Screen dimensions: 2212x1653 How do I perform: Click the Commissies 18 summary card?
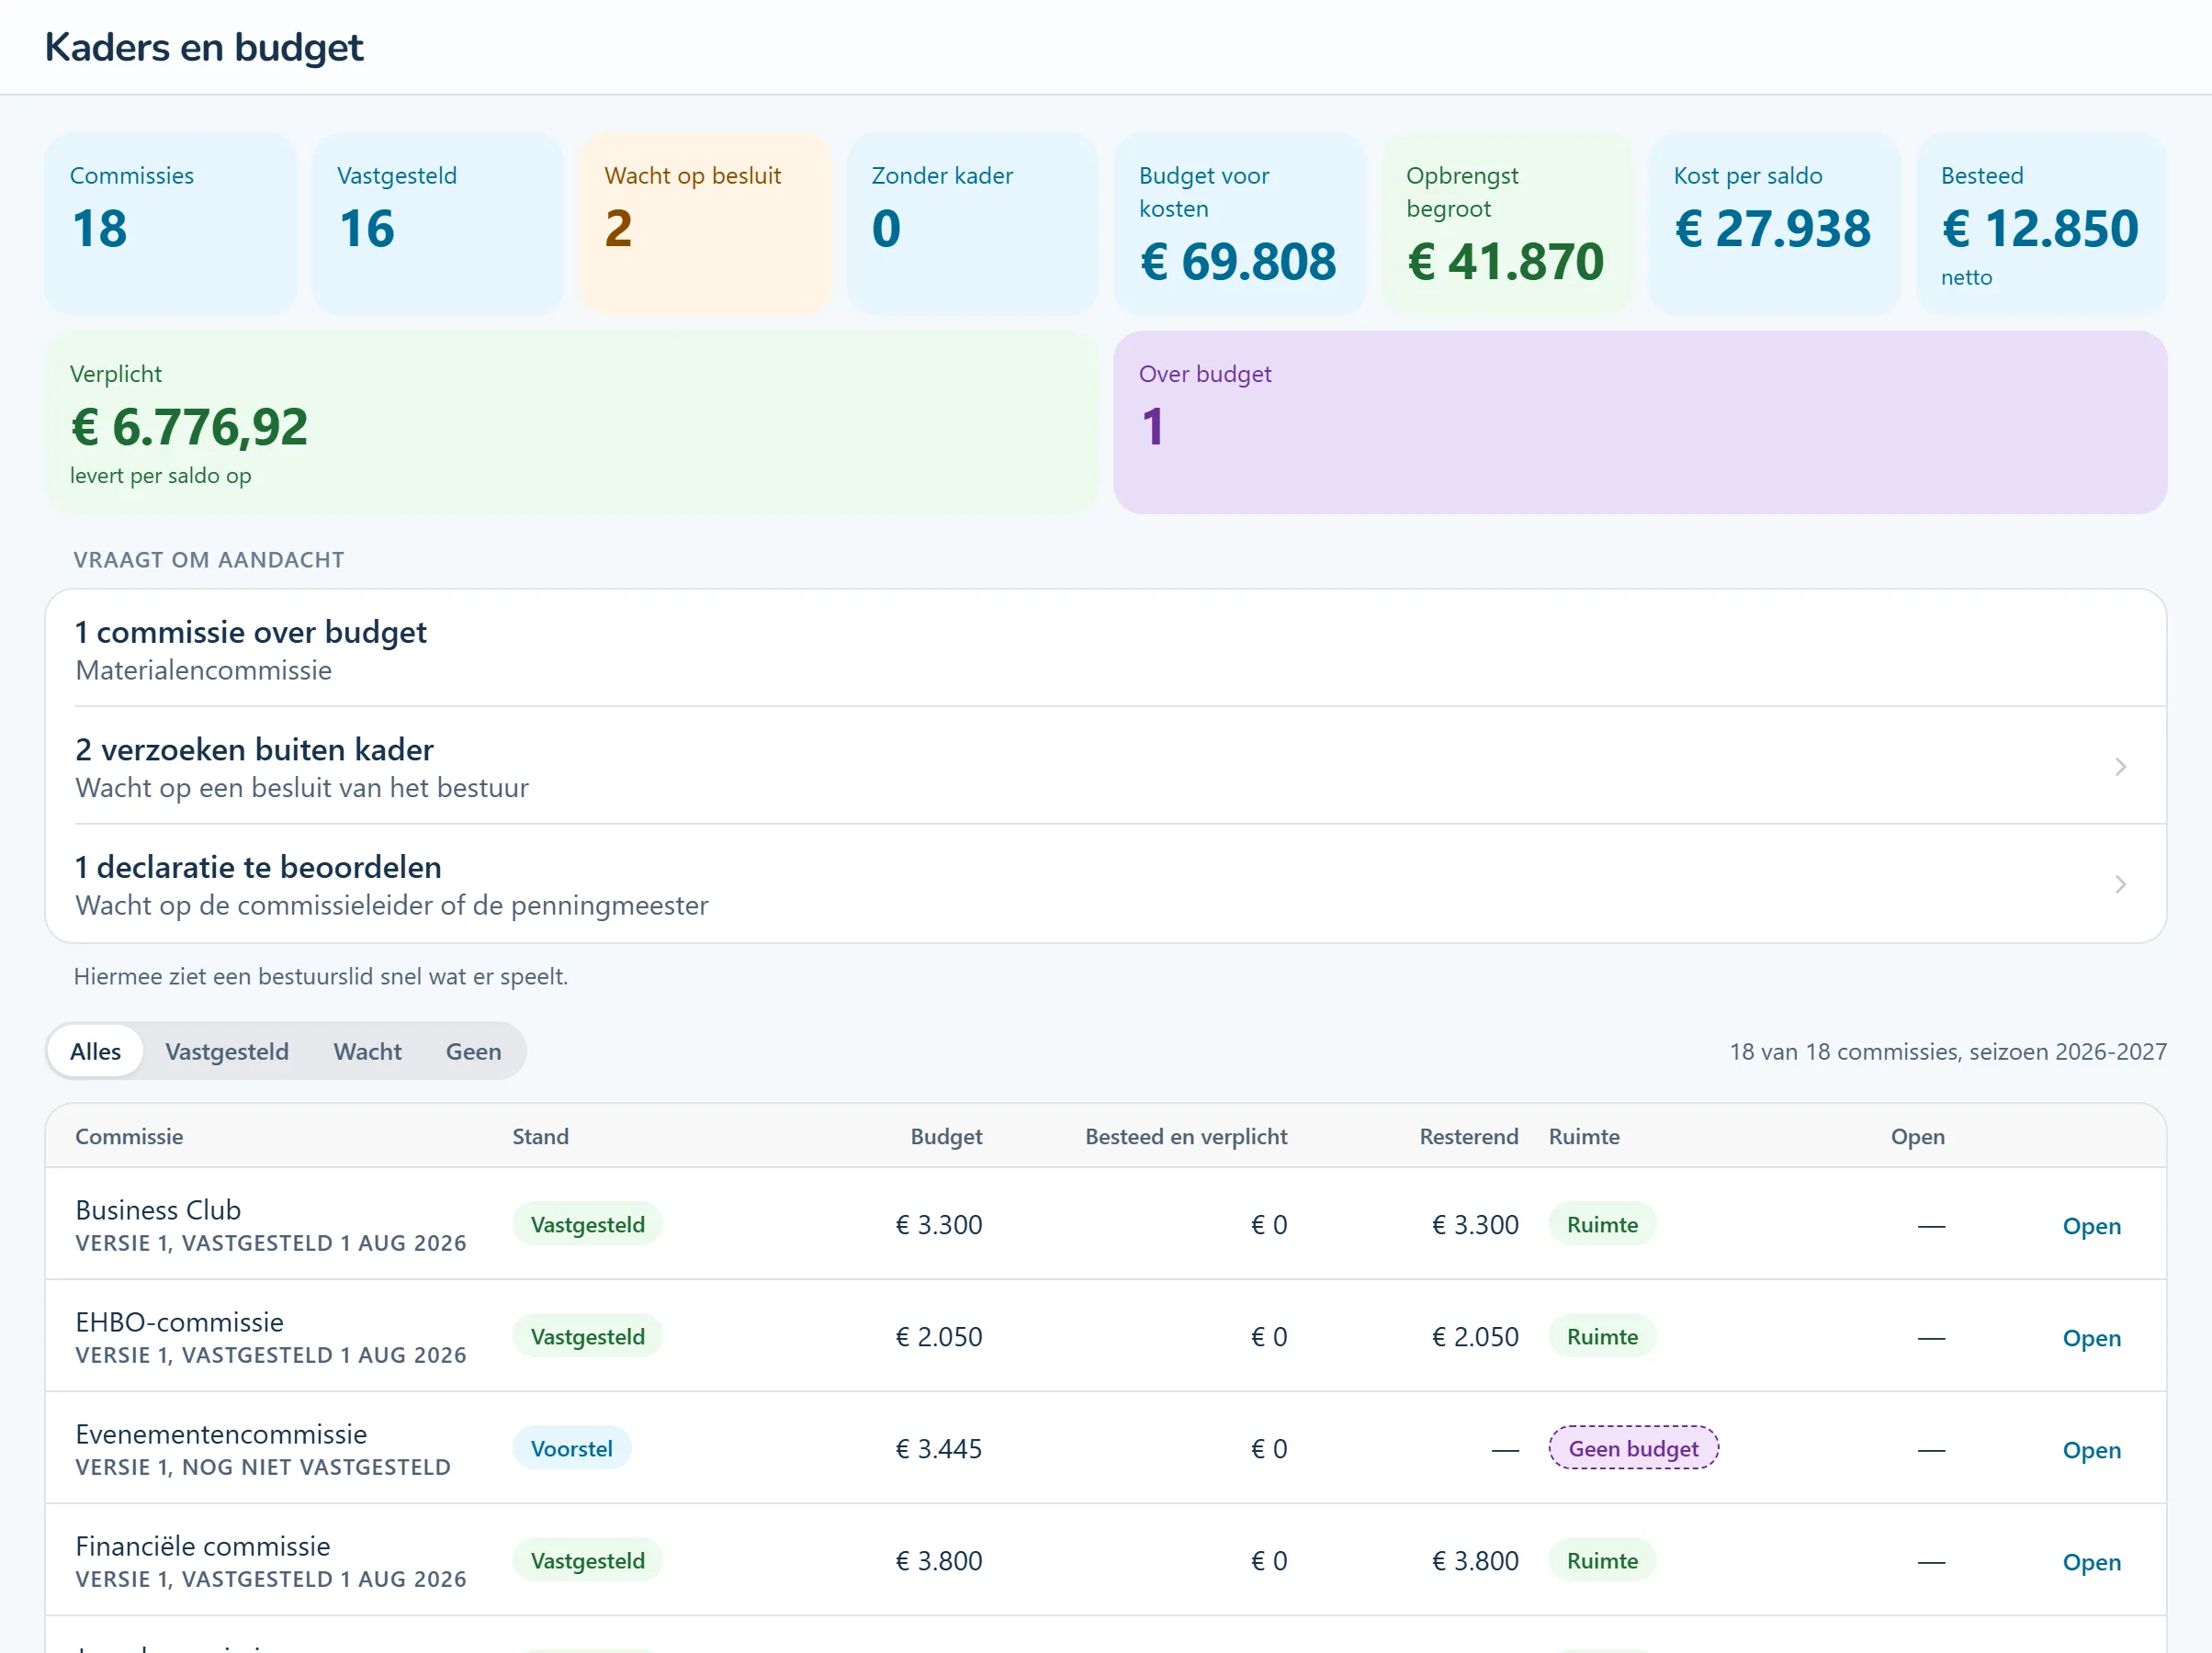click(x=171, y=224)
